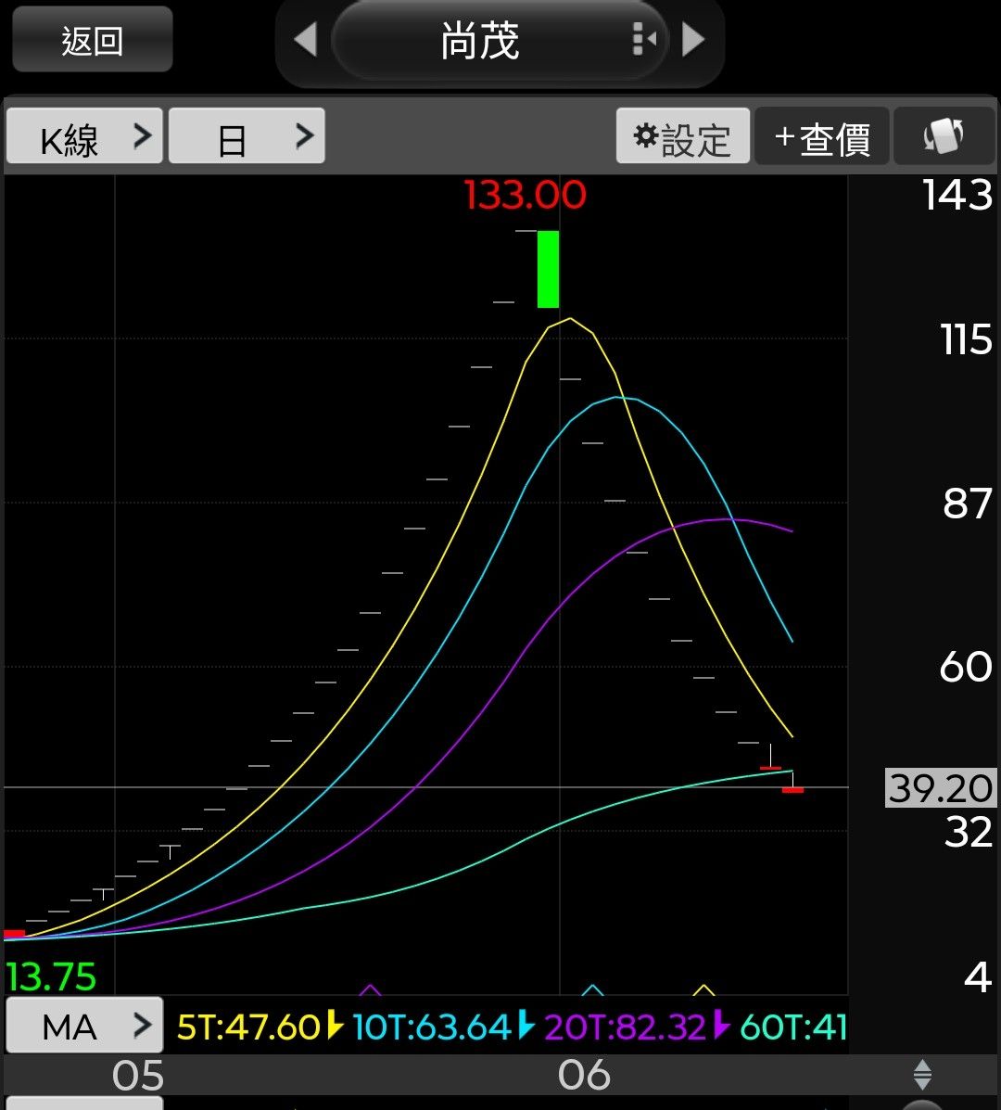Open stock list icon beside 尚茂
The height and width of the screenshot is (1110, 1001).
(x=644, y=38)
